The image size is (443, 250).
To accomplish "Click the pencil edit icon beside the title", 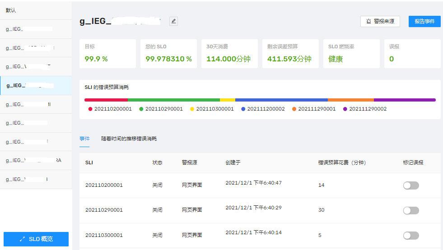I will coord(173,21).
